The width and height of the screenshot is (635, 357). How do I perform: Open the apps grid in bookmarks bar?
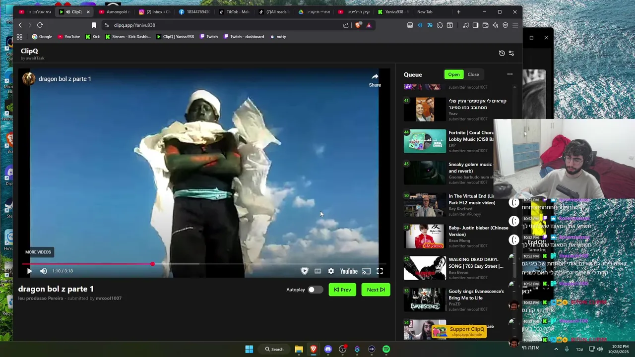[19, 37]
